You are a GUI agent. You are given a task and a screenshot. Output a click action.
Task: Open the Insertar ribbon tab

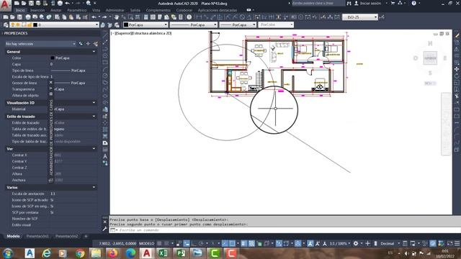(x=37, y=10)
